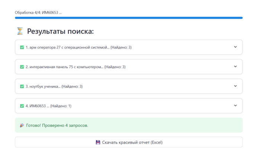Click the Обработка 4/4 status text
This screenshot has width=260, height=168.
coord(38,13)
